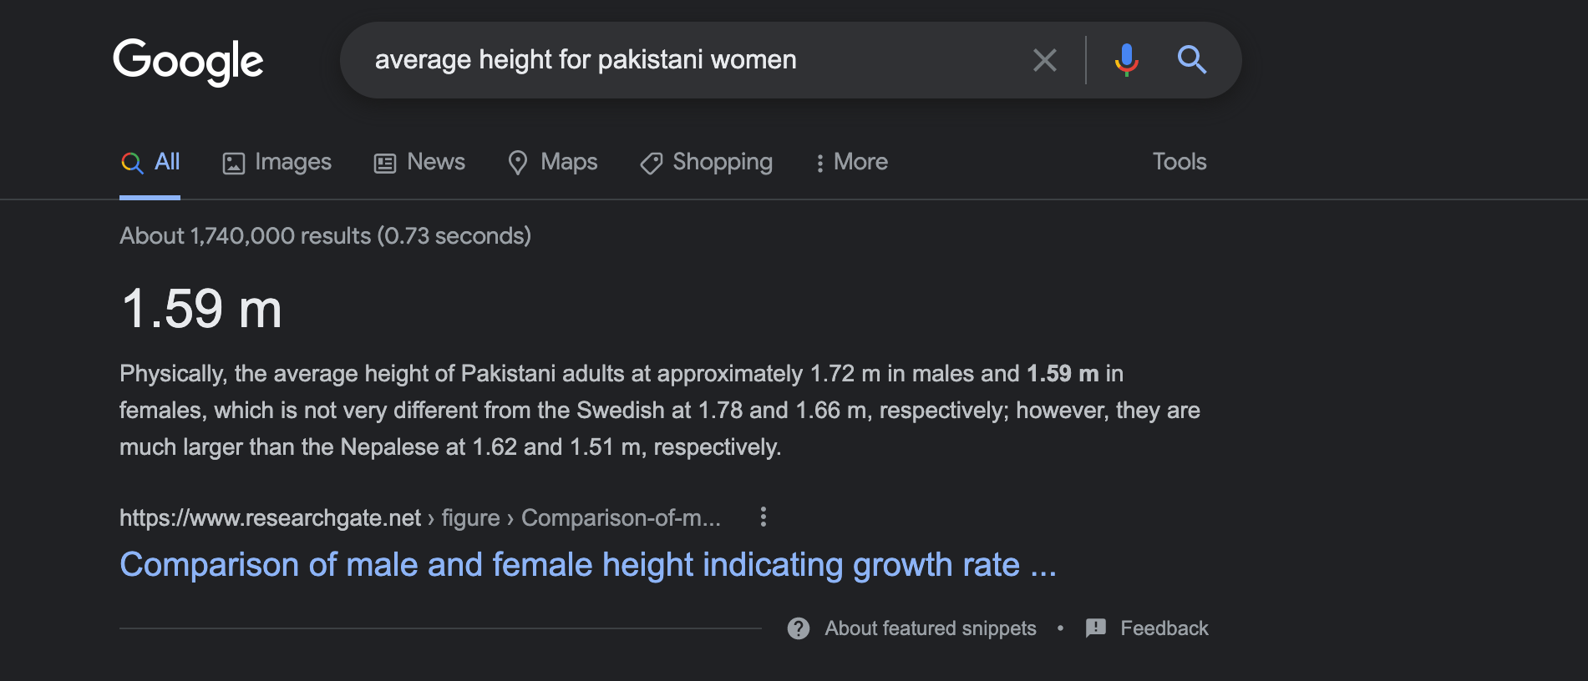The width and height of the screenshot is (1588, 681).
Task: Click the Images tab picture icon
Action: click(x=233, y=163)
